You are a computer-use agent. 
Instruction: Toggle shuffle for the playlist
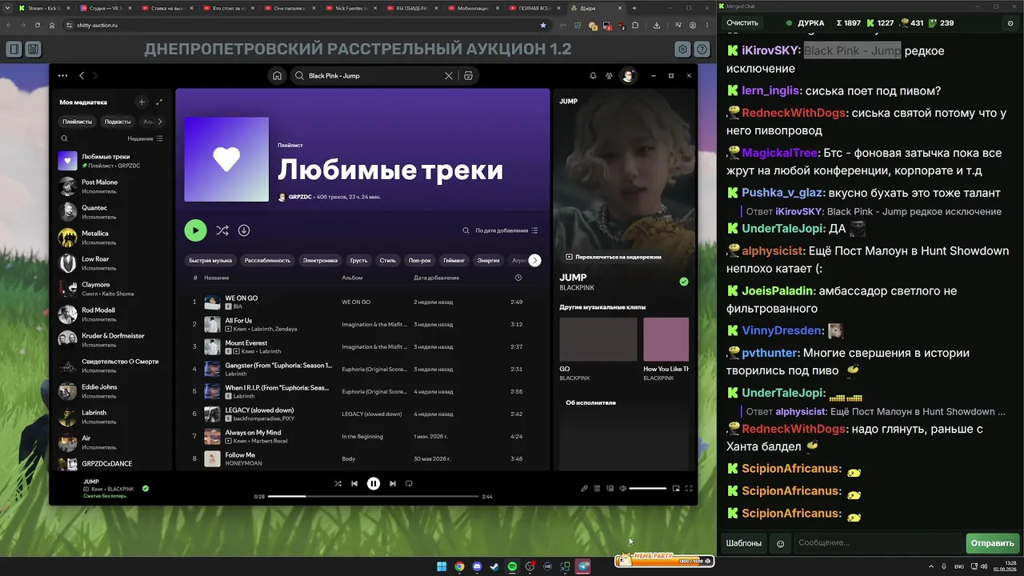[x=222, y=230]
